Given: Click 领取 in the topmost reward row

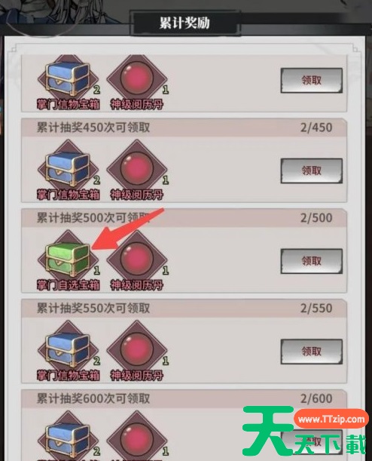Looking at the screenshot, I should click(312, 81).
